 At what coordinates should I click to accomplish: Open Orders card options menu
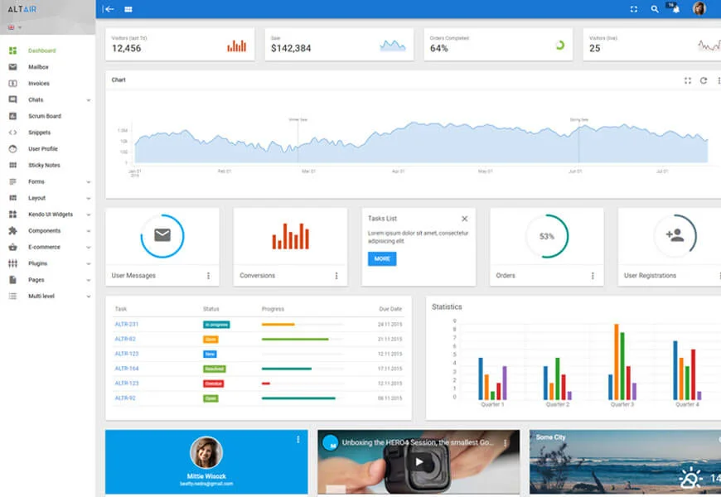(593, 275)
